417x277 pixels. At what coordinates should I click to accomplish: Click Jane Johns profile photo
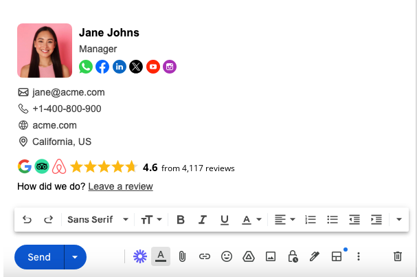coord(45,51)
